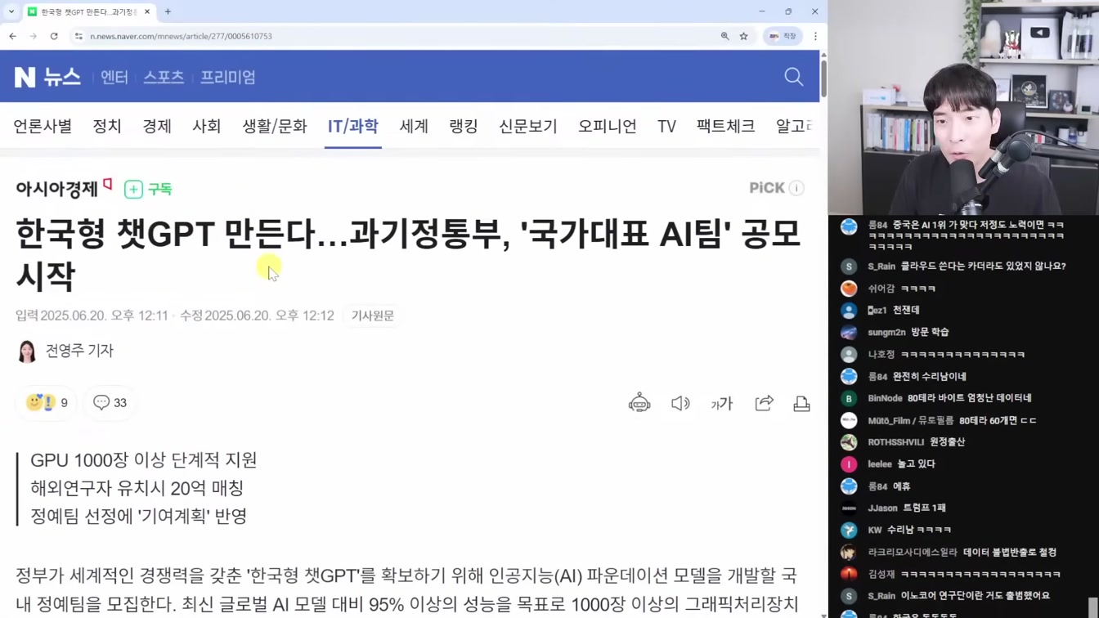1099x618 pixels.
Task: Select the IT/과학 menu tab
Action: click(353, 126)
